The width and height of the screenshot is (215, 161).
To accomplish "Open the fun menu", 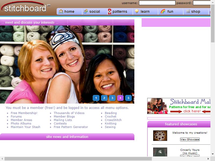I will pyautogui.click(x=170, y=12).
